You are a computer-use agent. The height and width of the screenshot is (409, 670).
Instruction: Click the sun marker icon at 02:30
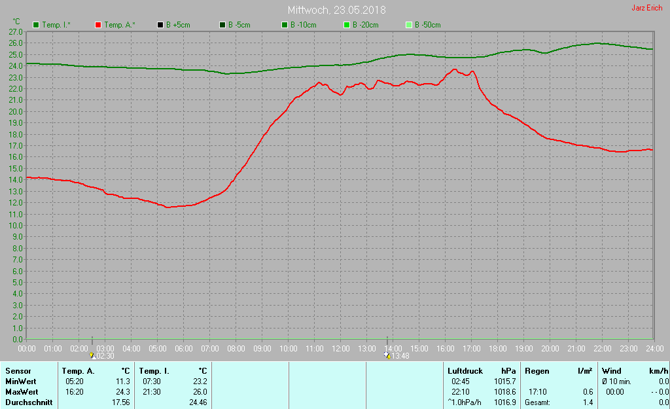92,355
